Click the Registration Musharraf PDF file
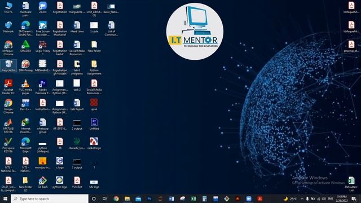The width and height of the screenshot is (361, 203). 60,29
